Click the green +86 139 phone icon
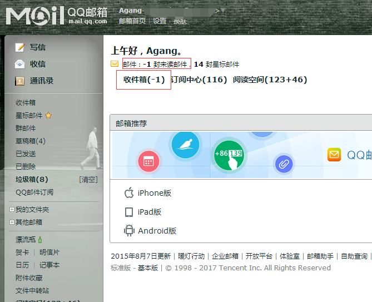 pos(229,155)
